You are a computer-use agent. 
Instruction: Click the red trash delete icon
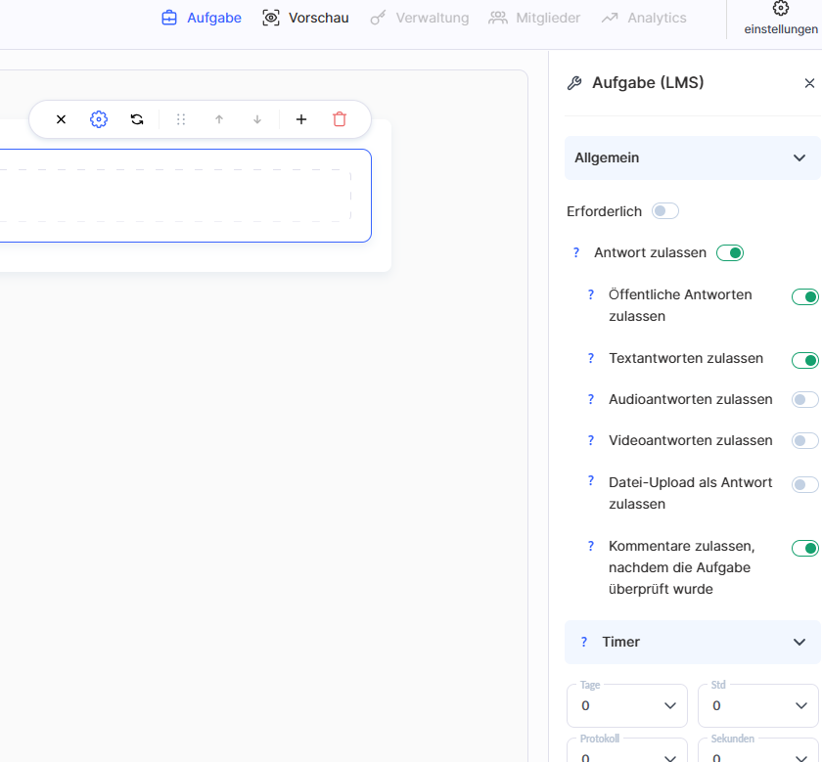tap(340, 119)
